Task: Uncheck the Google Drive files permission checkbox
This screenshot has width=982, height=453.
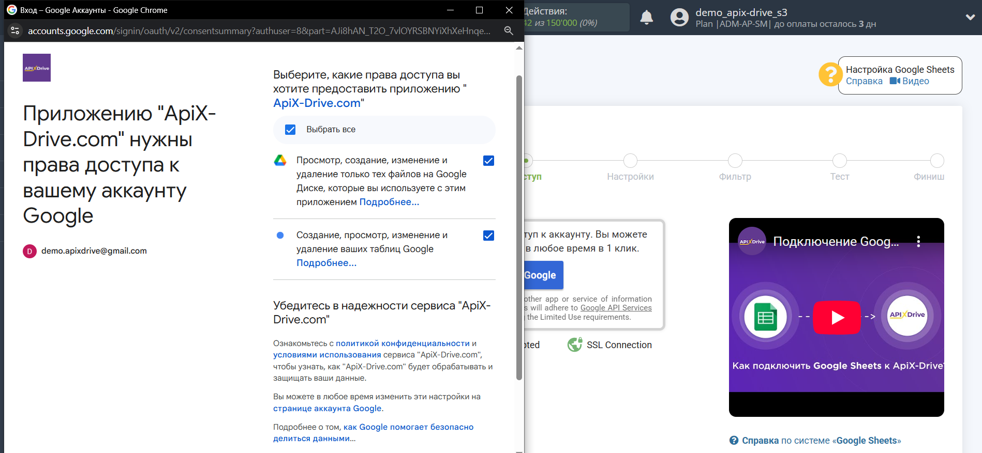Action: 488,161
